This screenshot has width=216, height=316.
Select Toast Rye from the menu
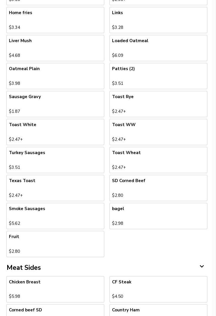pos(158,104)
